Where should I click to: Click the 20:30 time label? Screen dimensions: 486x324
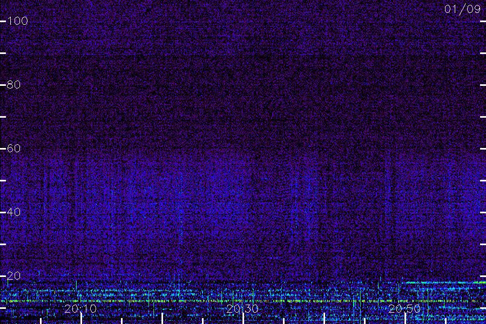242,309
